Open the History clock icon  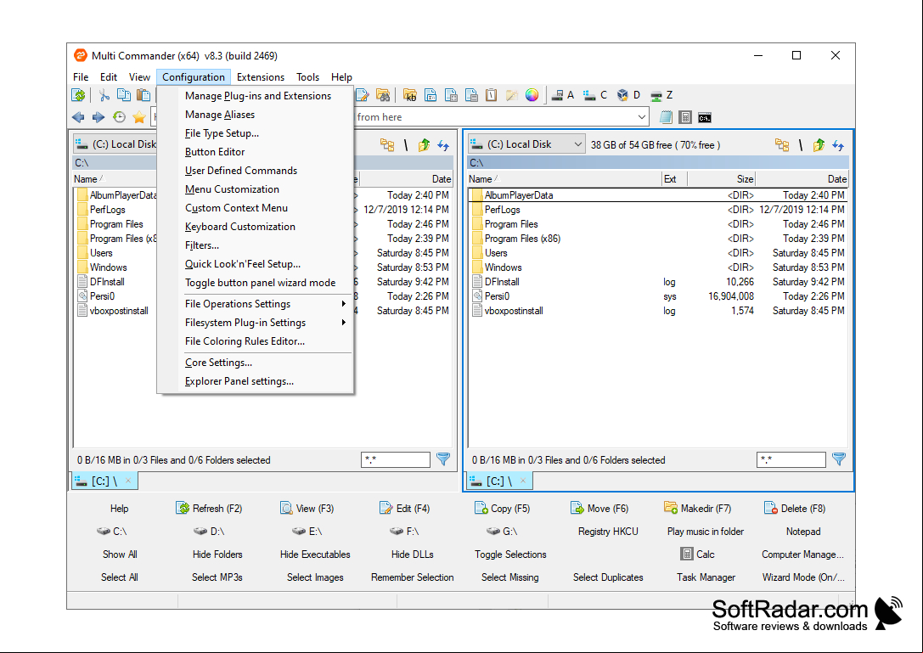point(120,117)
